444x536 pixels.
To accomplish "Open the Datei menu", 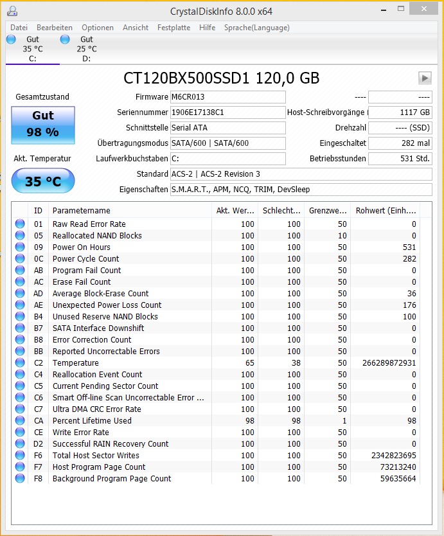I will click(x=19, y=28).
